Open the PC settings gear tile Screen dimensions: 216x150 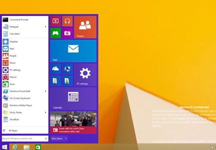85,75
